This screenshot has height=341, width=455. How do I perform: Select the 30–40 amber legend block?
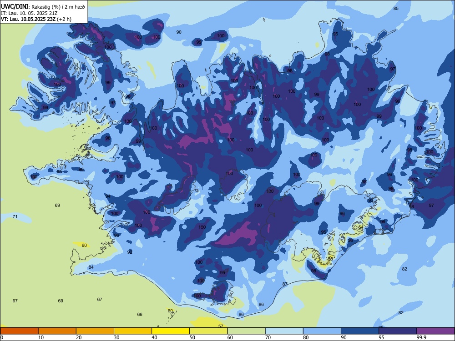(133, 331)
